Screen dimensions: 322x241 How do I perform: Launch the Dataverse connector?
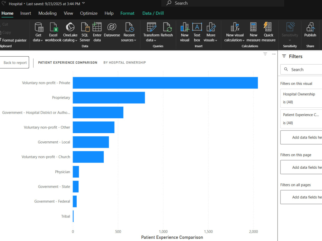[x=112, y=30]
